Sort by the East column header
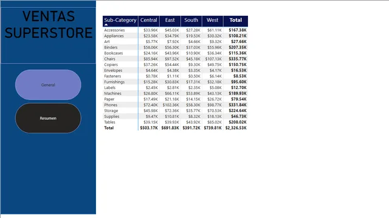 click(170, 20)
